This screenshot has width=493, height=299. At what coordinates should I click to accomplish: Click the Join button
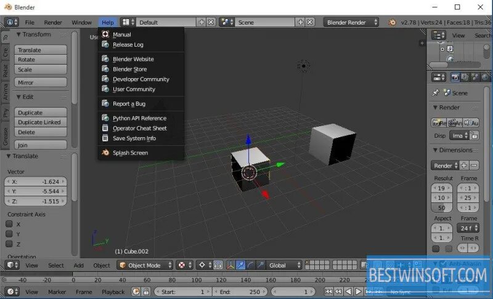pyautogui.click(x=41, y=145)
